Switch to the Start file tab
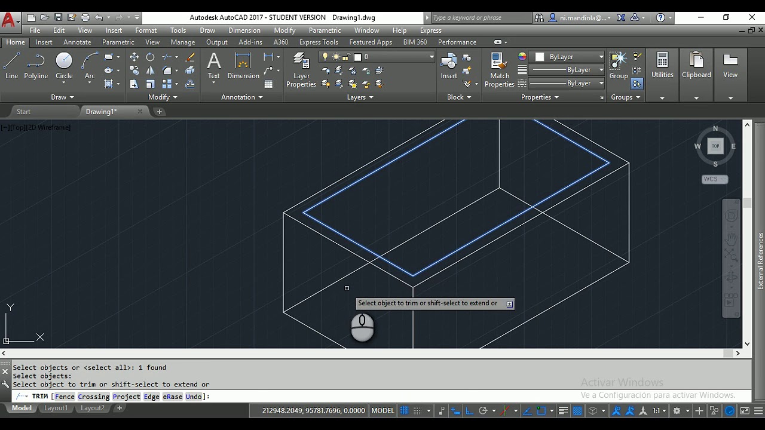The width and height of the screenshot is (765, 430). pos(23,112)
